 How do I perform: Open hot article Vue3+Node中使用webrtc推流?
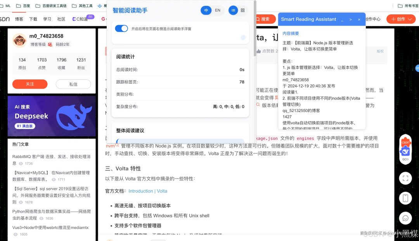(x=50, y=231)
